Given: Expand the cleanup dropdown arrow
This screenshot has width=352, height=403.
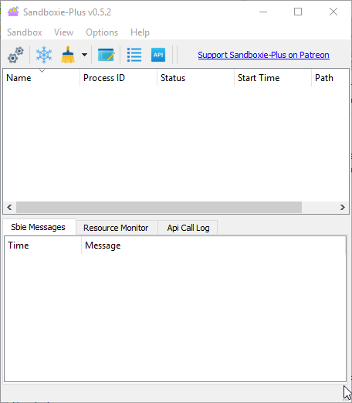Looking at the screenshot, I should (x=84, y=55).
